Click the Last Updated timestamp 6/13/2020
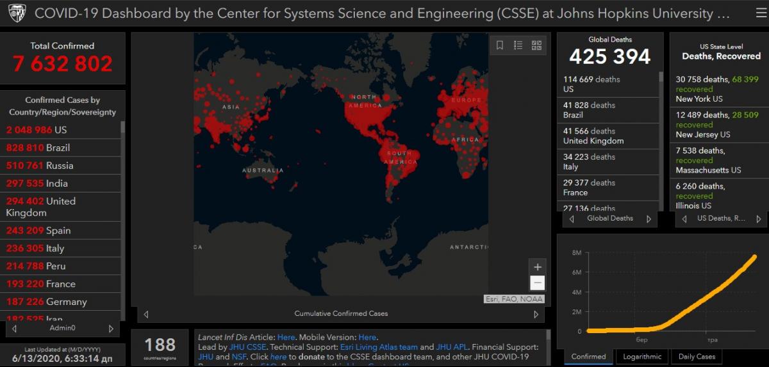The height and width of the screenshot is (367, 769). click(62, 359)
